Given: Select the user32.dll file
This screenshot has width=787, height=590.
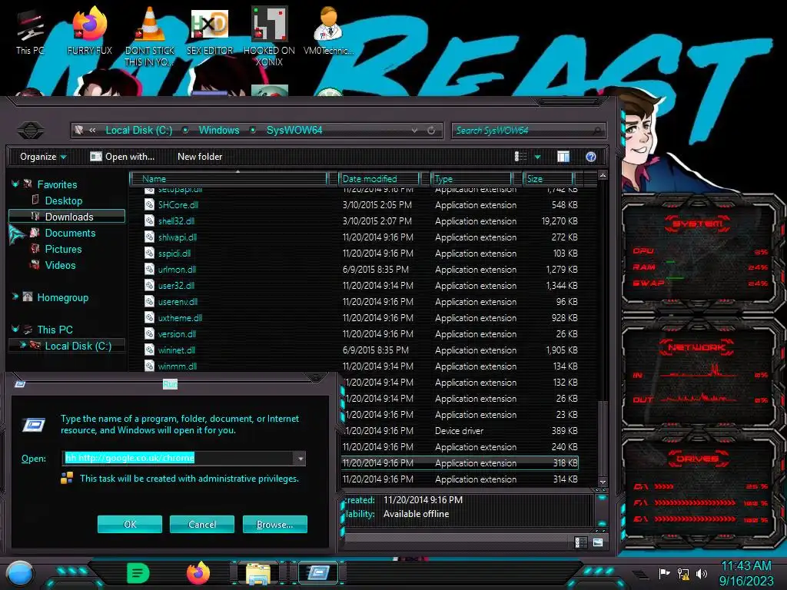Looking at the screenshot, I should click(176, 286).
